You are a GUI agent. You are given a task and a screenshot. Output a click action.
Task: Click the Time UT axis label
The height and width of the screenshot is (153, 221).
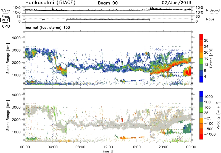108,151
